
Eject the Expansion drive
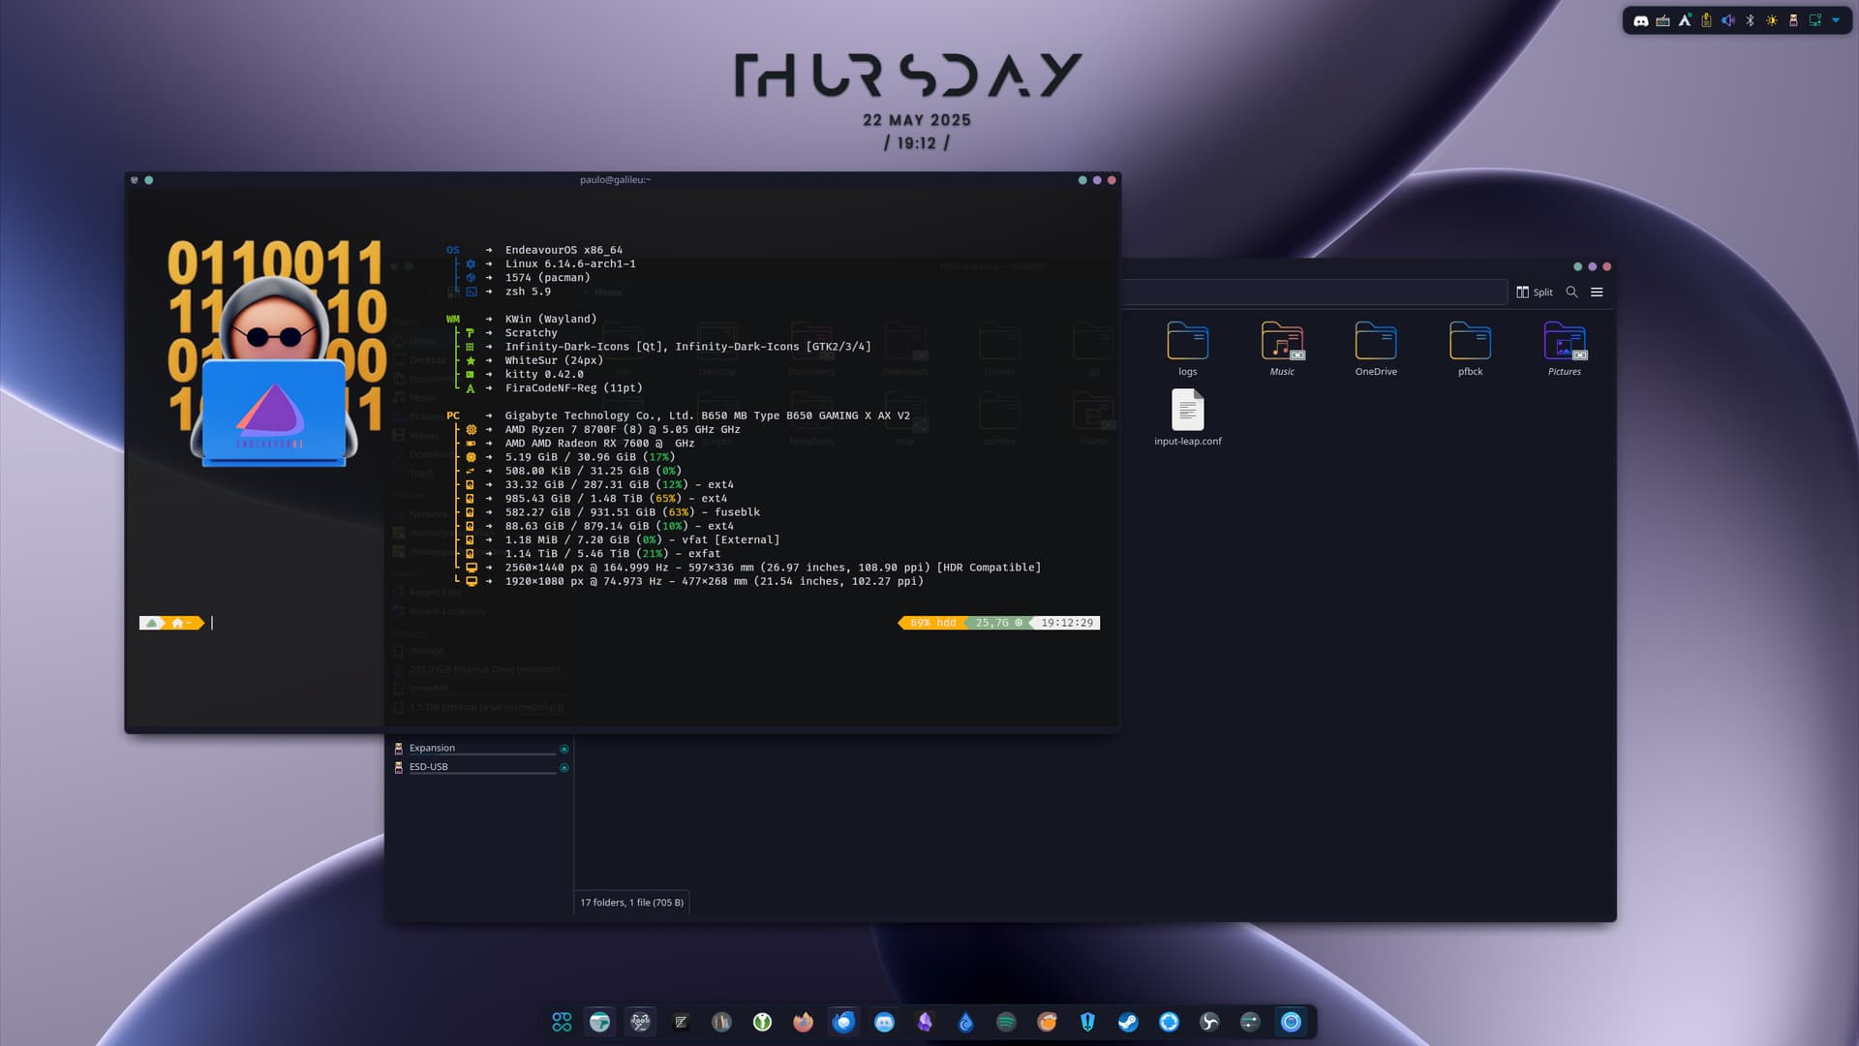564,749
